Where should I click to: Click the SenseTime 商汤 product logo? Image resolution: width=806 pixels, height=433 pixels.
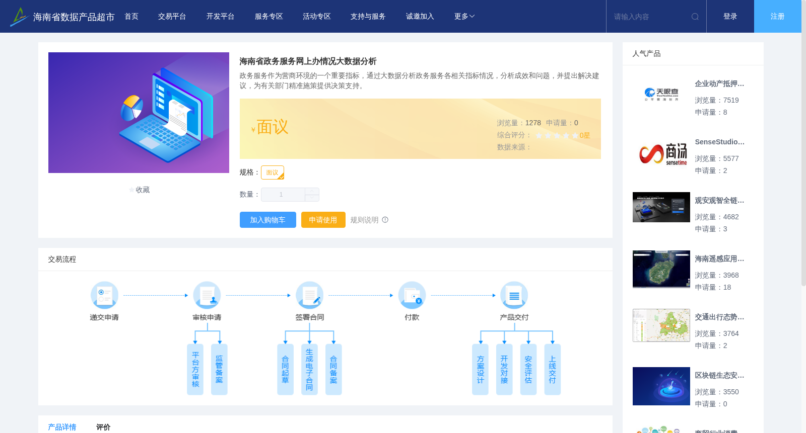pyautogui.click(x=661, y=153)
